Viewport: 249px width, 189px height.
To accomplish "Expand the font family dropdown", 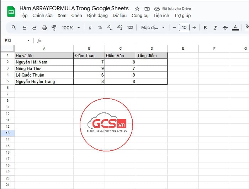I will [x=153, y=28].
